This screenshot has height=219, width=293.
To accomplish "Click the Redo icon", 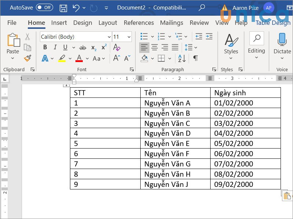I will click(x=94, y=8).
